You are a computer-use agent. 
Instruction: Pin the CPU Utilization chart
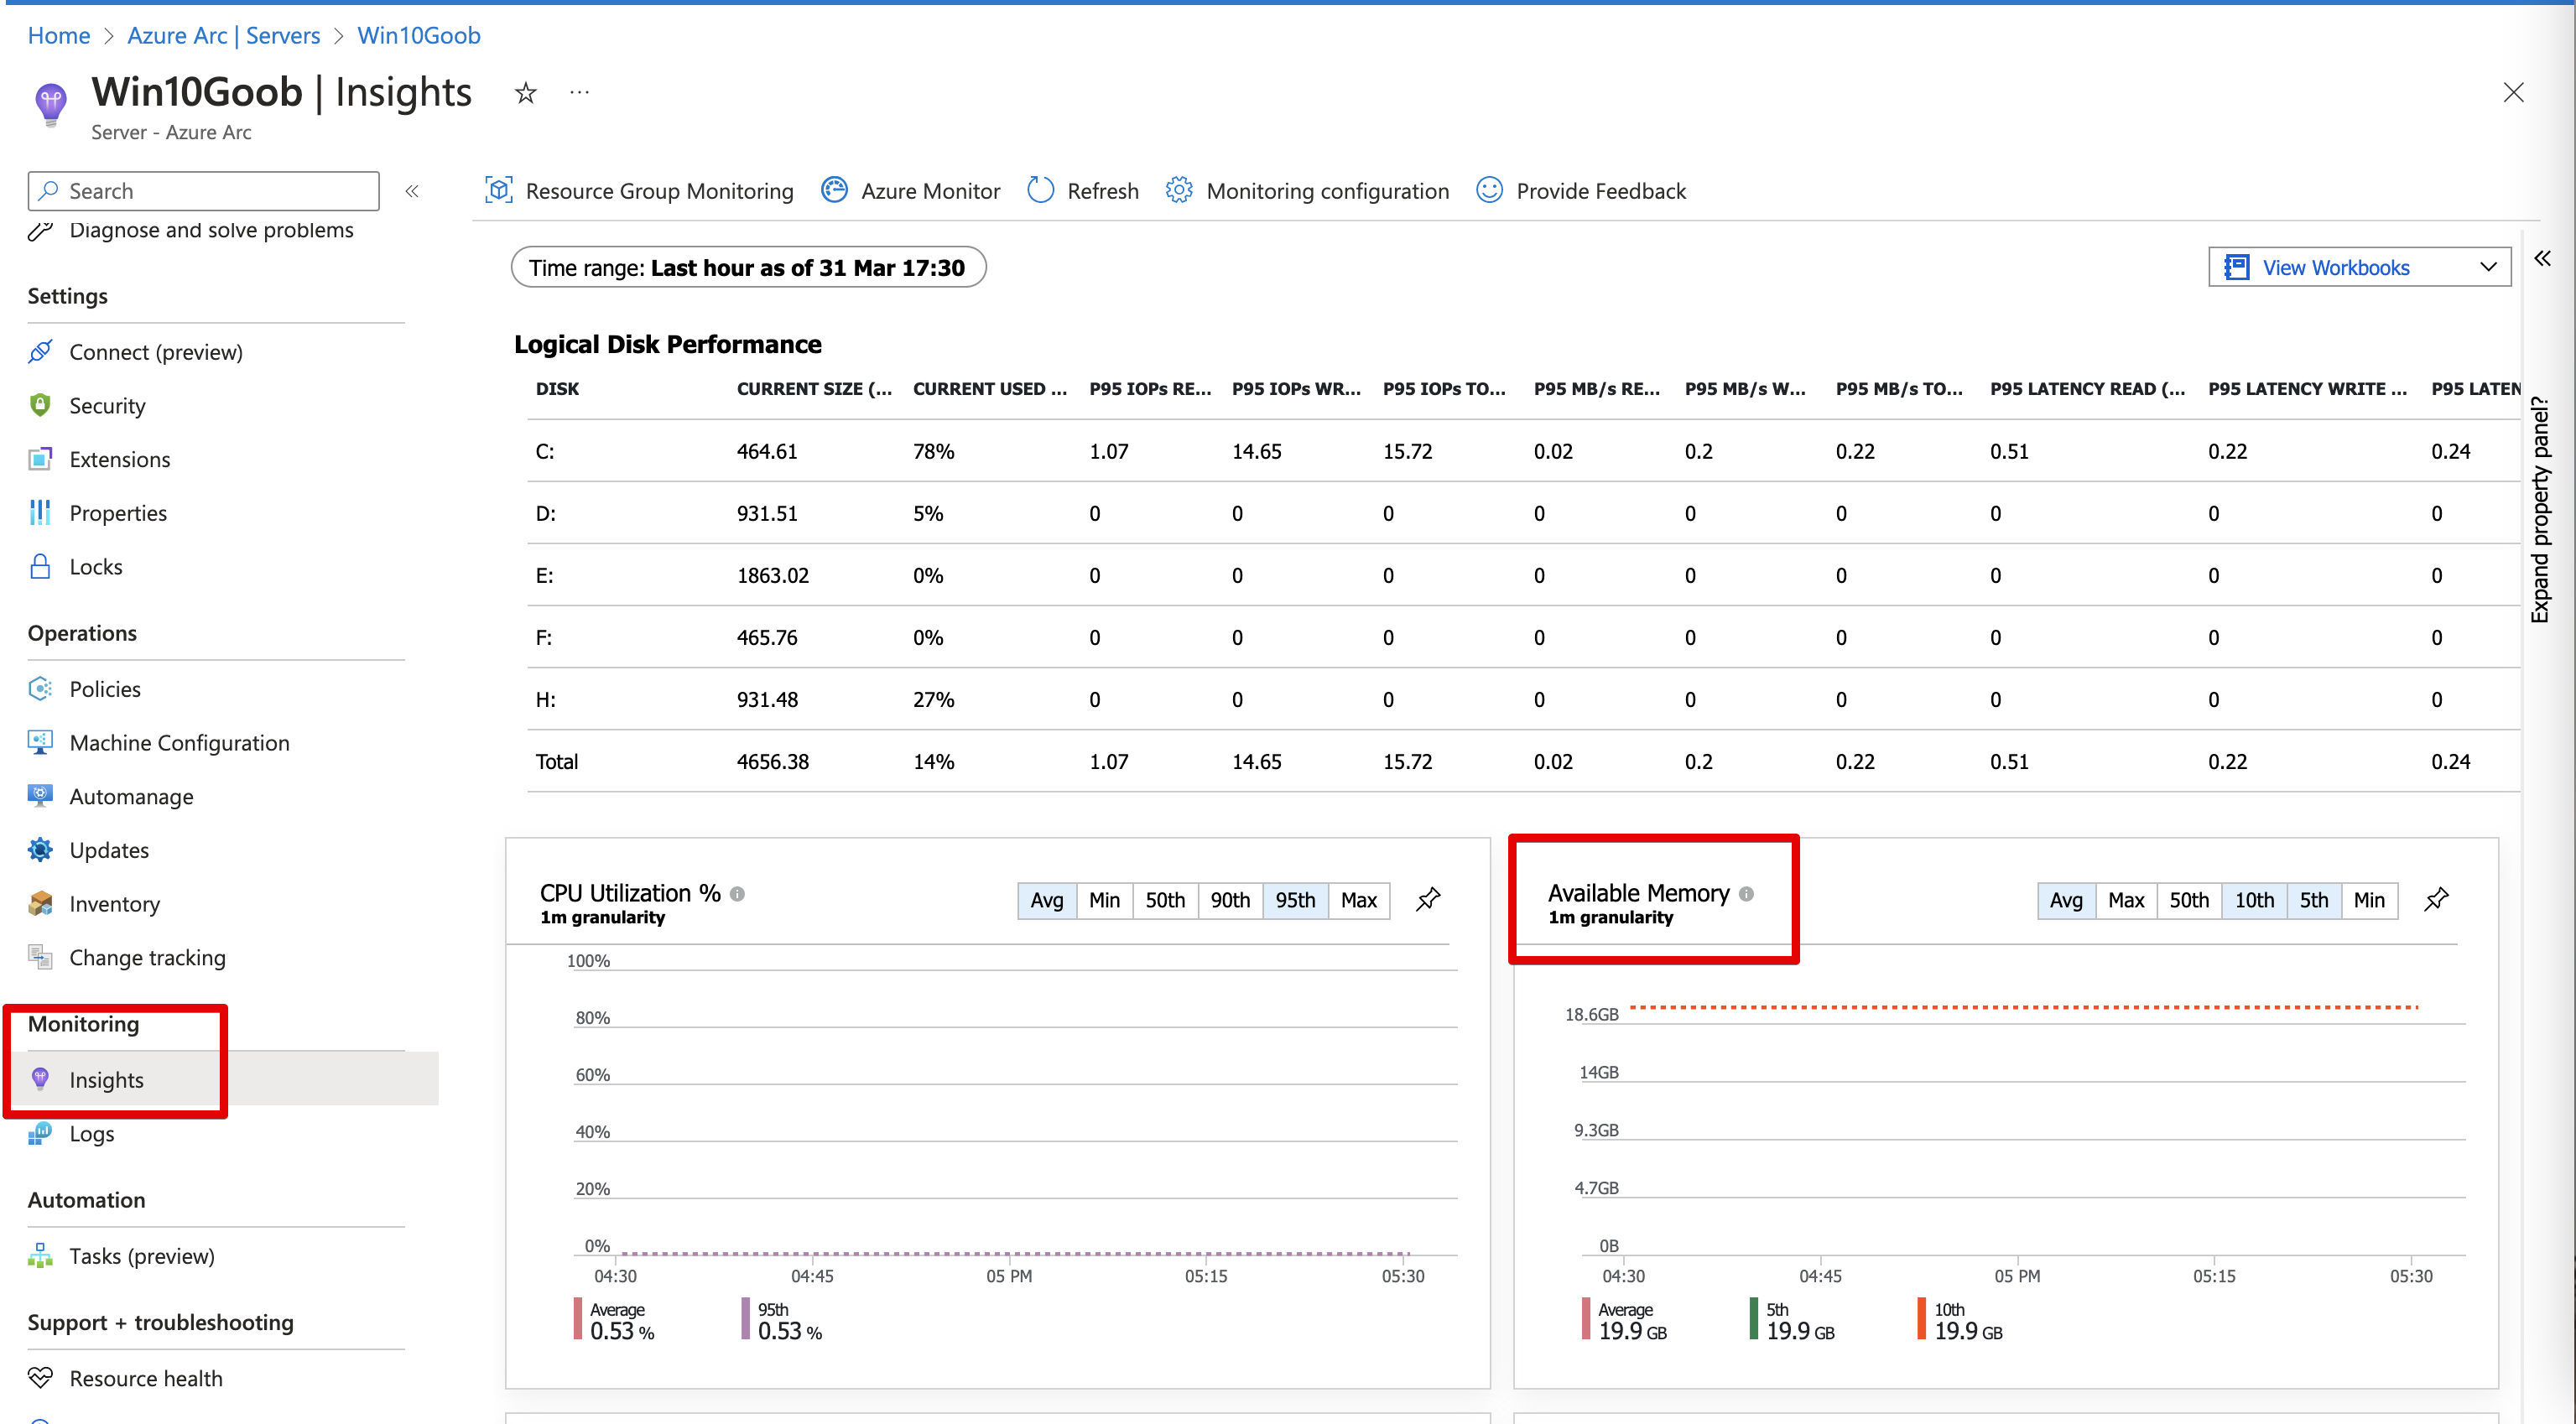click(x=1428, y=898)
